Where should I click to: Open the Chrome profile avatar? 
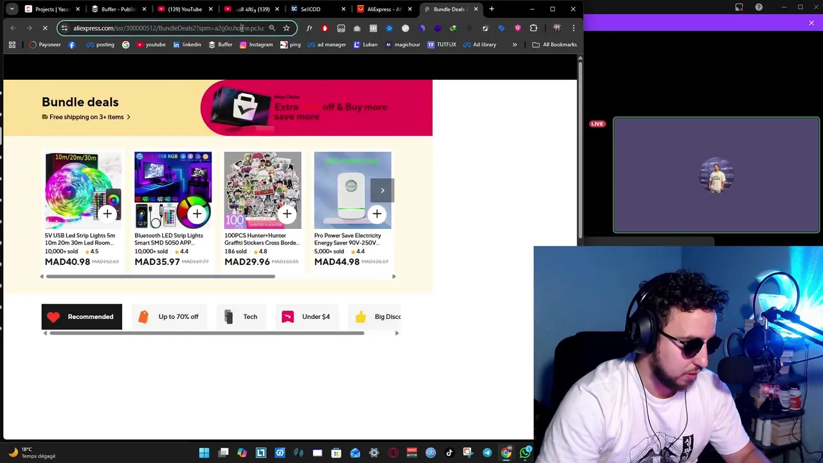pyautogui.click(x=557, y=28)
